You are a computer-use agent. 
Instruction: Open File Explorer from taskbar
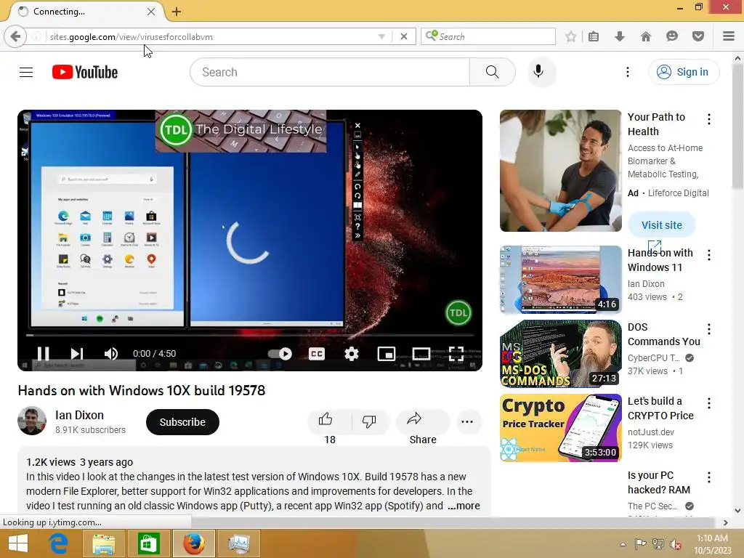point(103,543)
